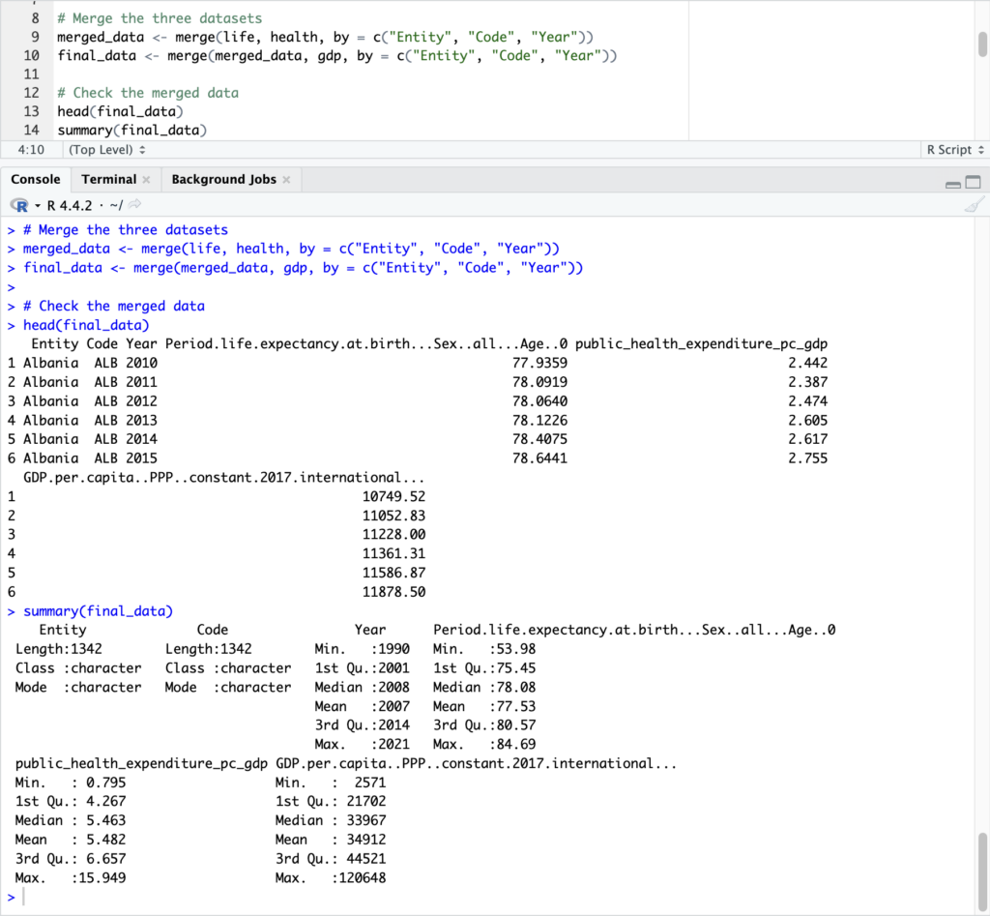The width and height of the screenshot is (990, 916).
Task: Place cursor on editor line 13 head(final_data)
Action: click(116, 111)
